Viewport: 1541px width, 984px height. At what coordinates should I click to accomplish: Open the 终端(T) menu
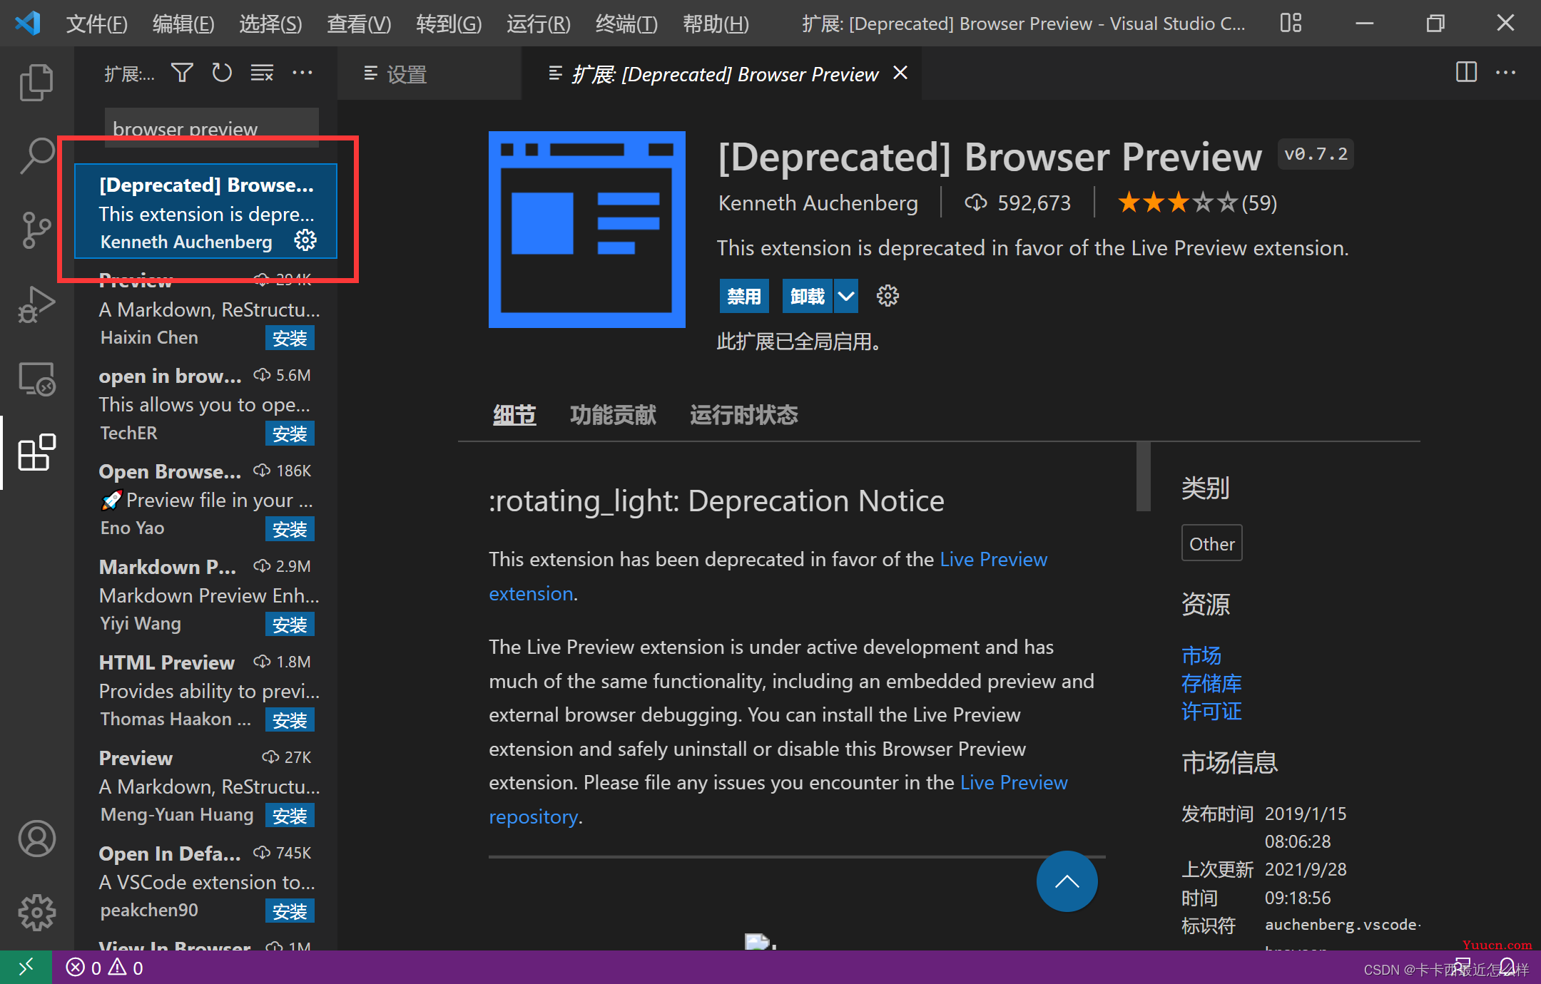(626, 24)
